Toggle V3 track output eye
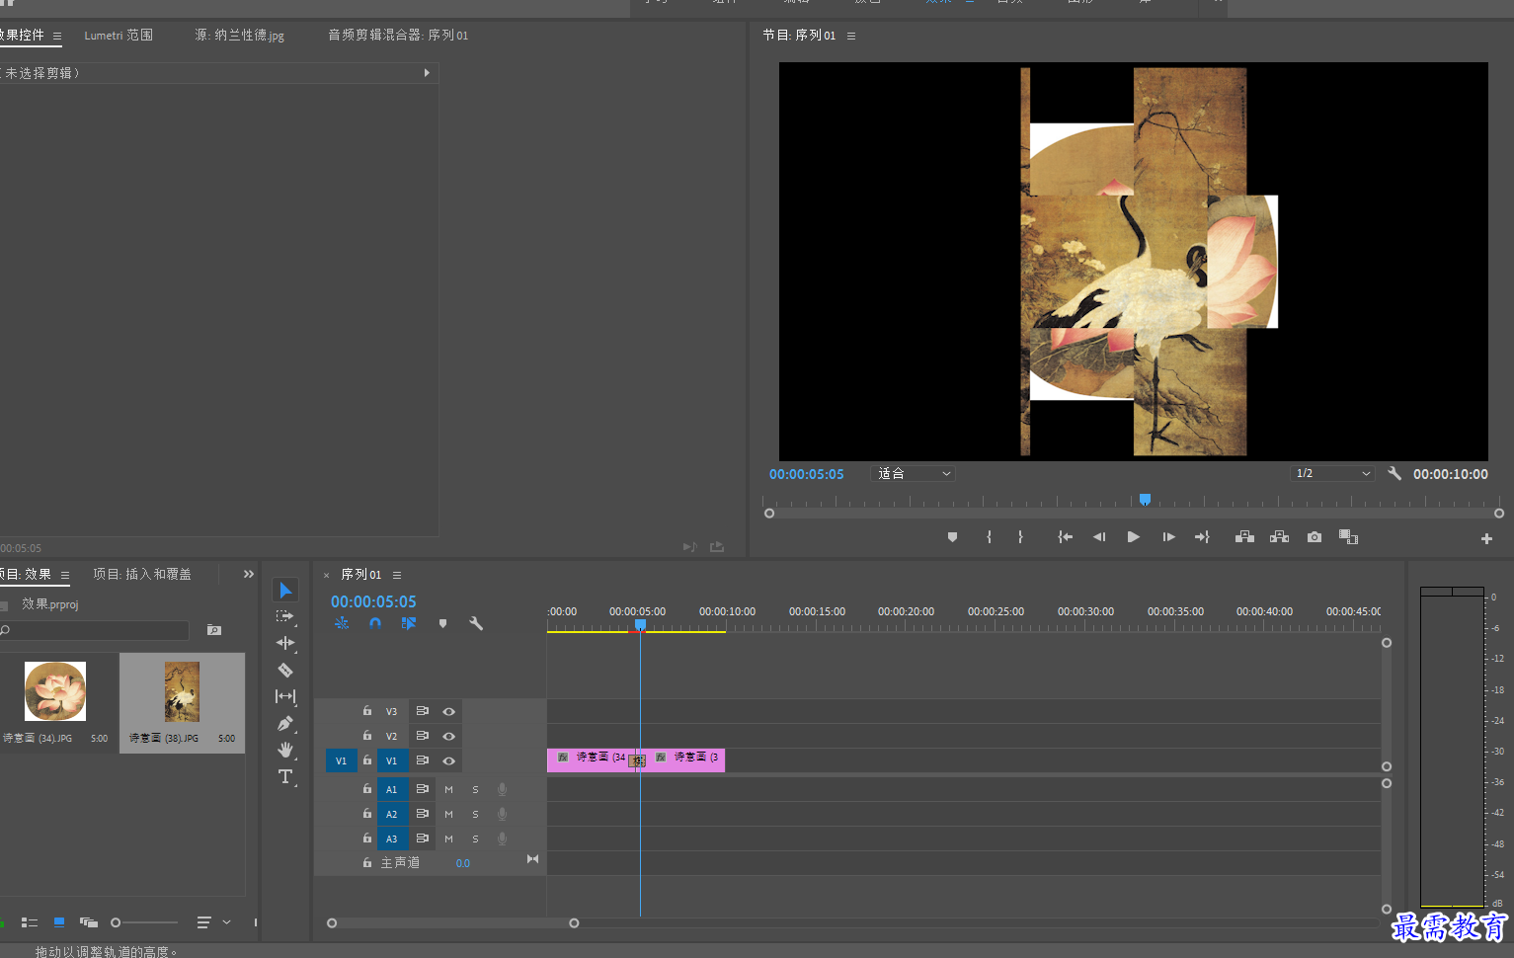Image resolution: width=1514 pixels, height=958 pixels. point(448,711)
